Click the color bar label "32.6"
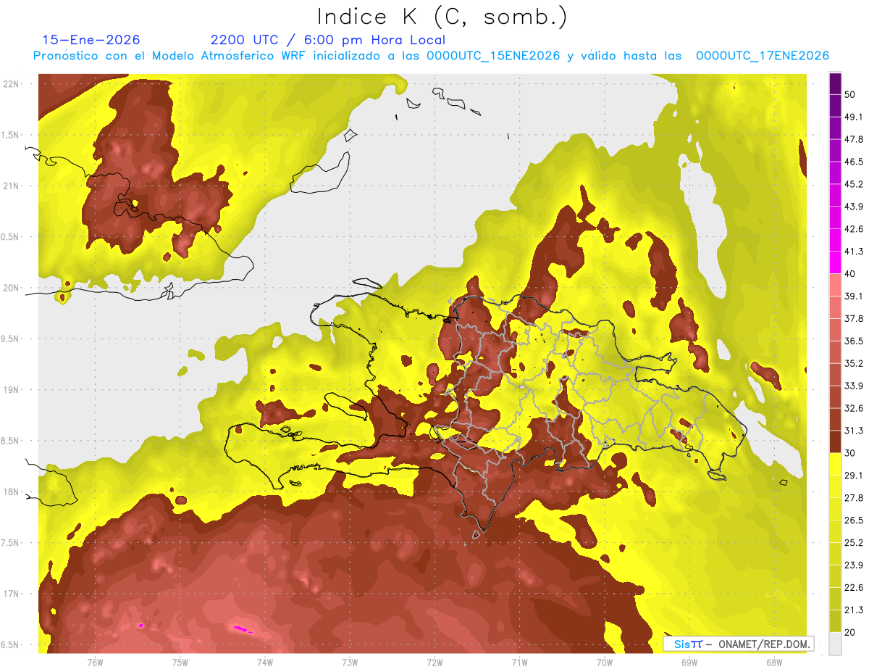 (x=854, y=408)
